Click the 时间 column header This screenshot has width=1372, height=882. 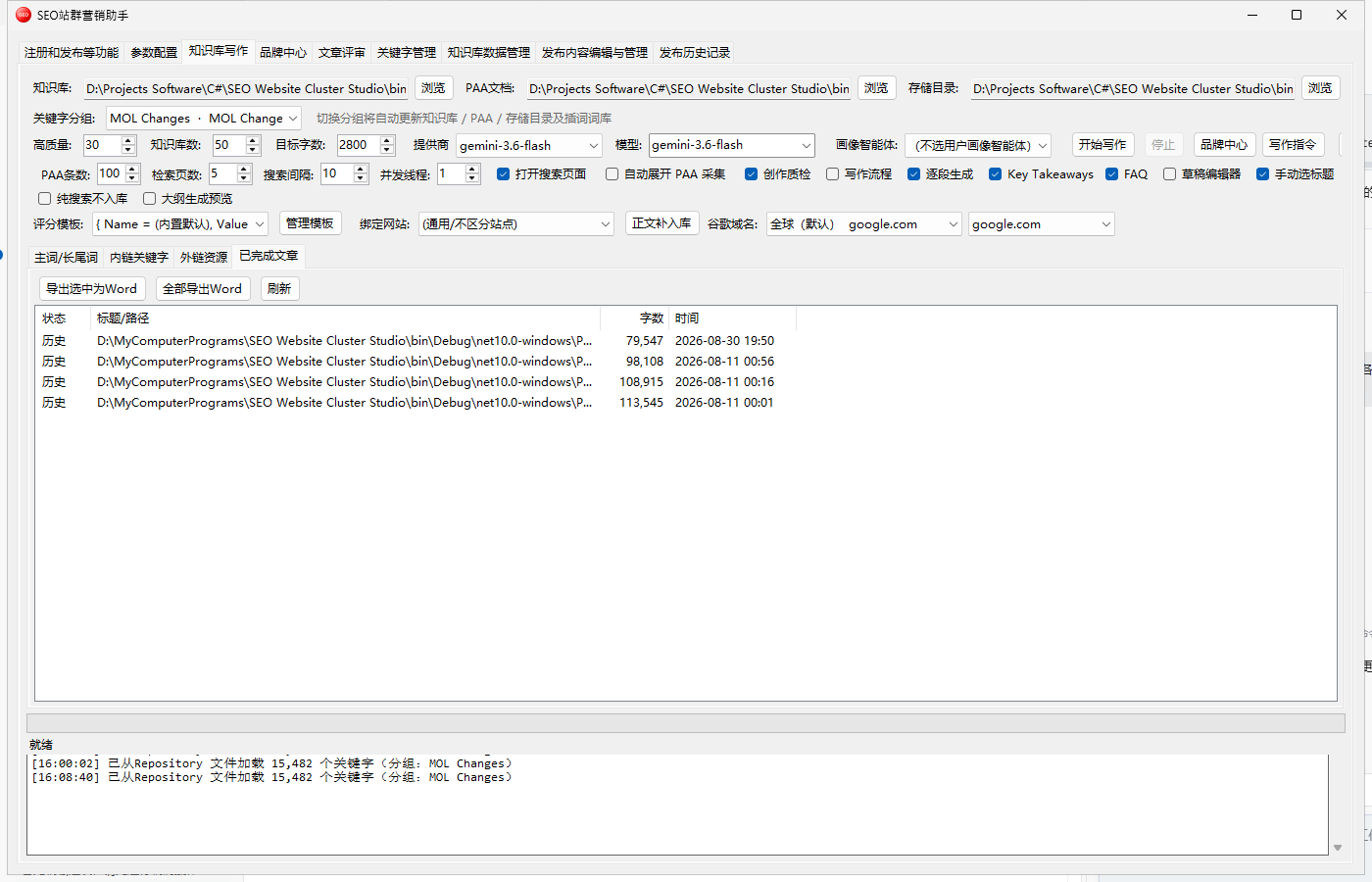coord(733,318)
